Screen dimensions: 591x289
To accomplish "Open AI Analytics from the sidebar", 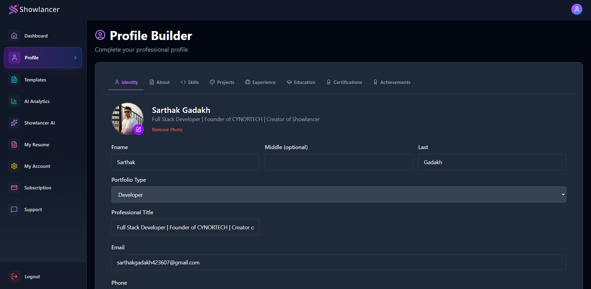I will click(x=43, y=101).
